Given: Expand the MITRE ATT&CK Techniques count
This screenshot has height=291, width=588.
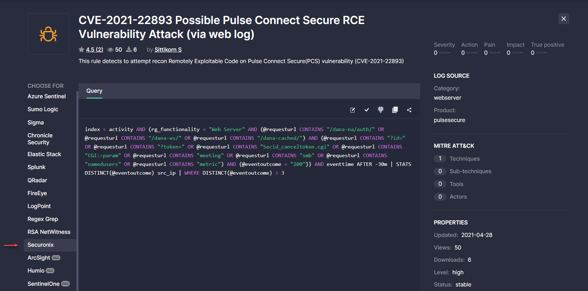Looking at the screenshot, I should point(440,159).
